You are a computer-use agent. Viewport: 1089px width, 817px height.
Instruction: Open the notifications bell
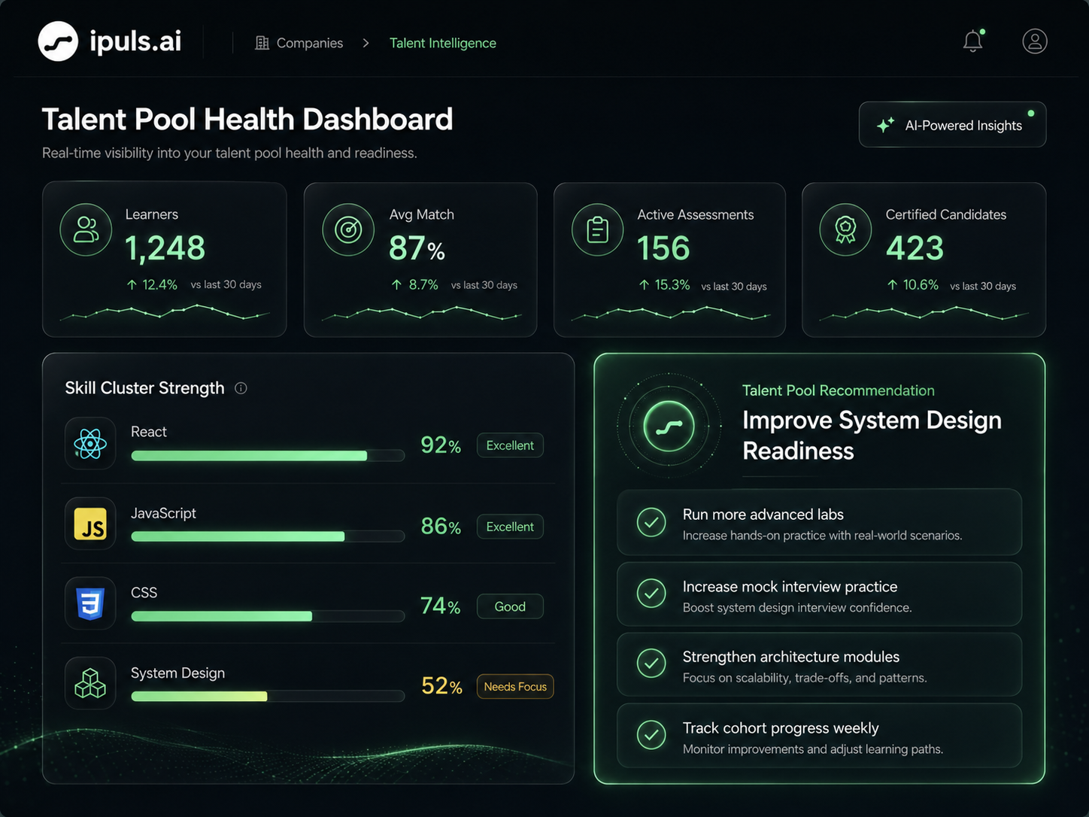973,41
